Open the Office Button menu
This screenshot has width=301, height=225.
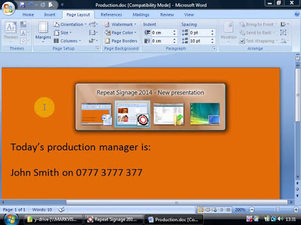8,8
